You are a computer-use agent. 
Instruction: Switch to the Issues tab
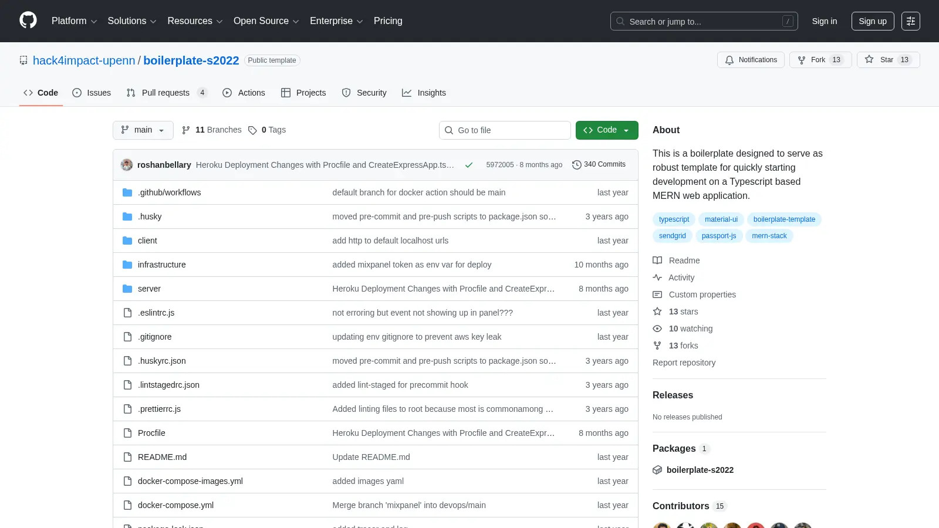pyautogui.click(x=92, y=93)
